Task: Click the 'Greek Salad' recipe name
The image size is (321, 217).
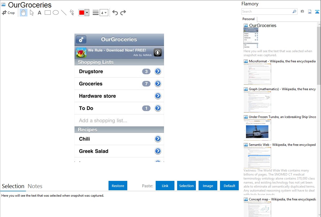Action: pyautogui.click(x=94, y=151)
